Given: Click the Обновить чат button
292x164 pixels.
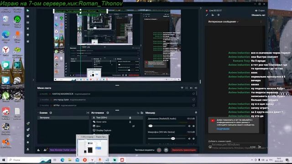Looking at the screenshot, I should point(258,15).
